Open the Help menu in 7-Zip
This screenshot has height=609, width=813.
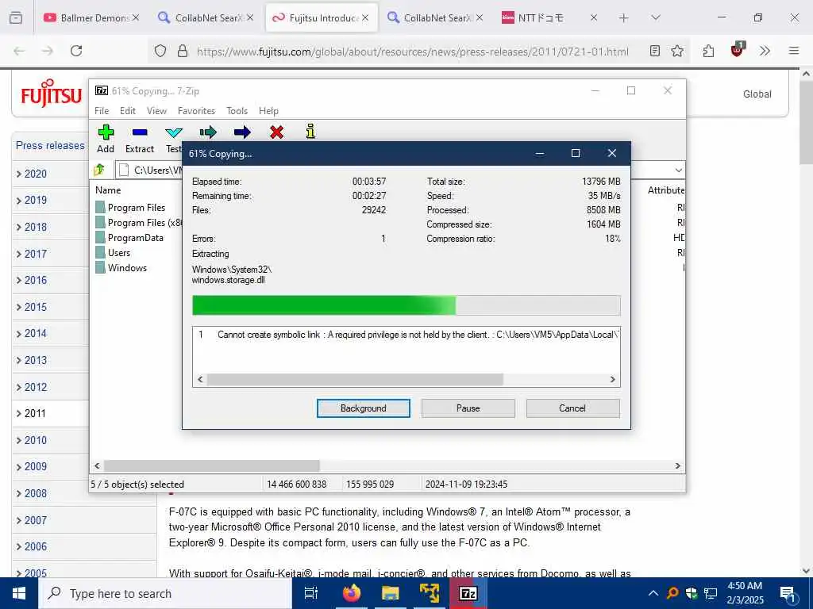pos(268,111)
